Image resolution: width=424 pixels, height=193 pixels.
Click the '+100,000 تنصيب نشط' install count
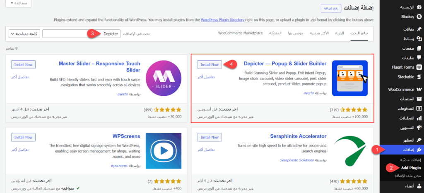[349, 117]
